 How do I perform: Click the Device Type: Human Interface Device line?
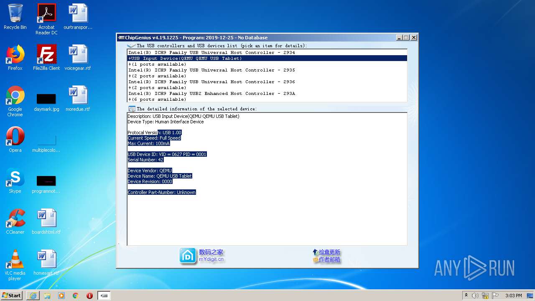(166, 122)
